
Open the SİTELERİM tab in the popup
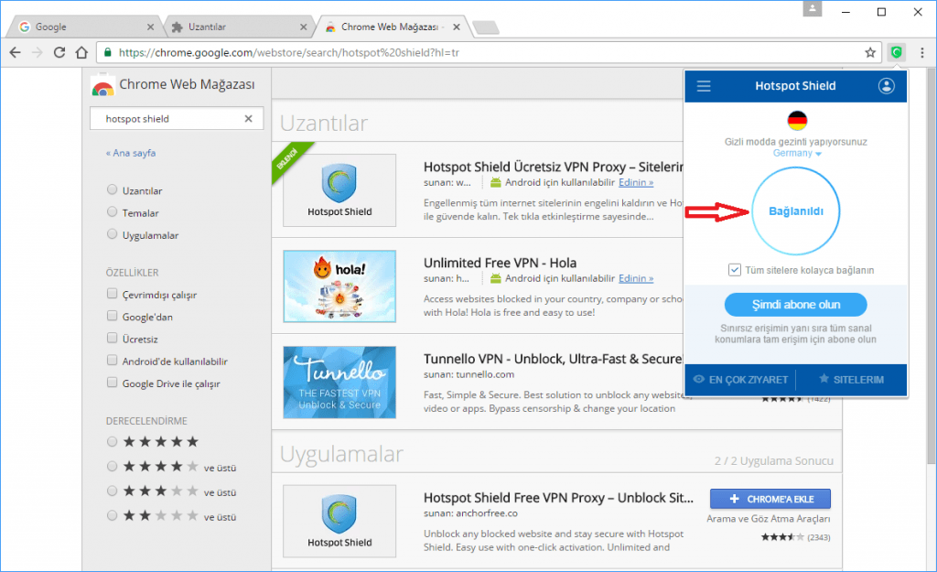coord(858,379)
